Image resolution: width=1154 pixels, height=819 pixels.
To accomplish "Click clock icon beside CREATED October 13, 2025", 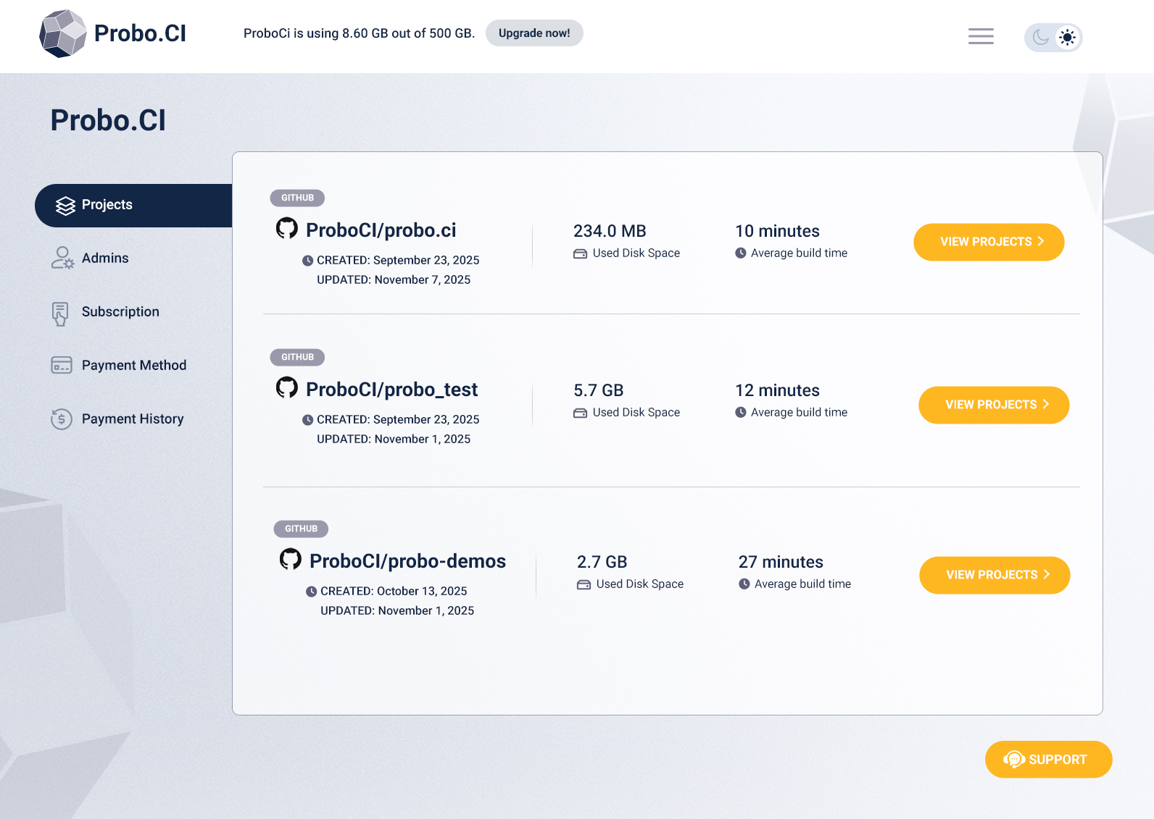I will coord(311,592).
